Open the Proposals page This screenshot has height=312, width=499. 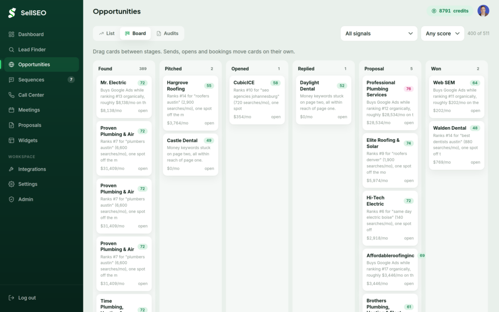[x=42, y=125]
